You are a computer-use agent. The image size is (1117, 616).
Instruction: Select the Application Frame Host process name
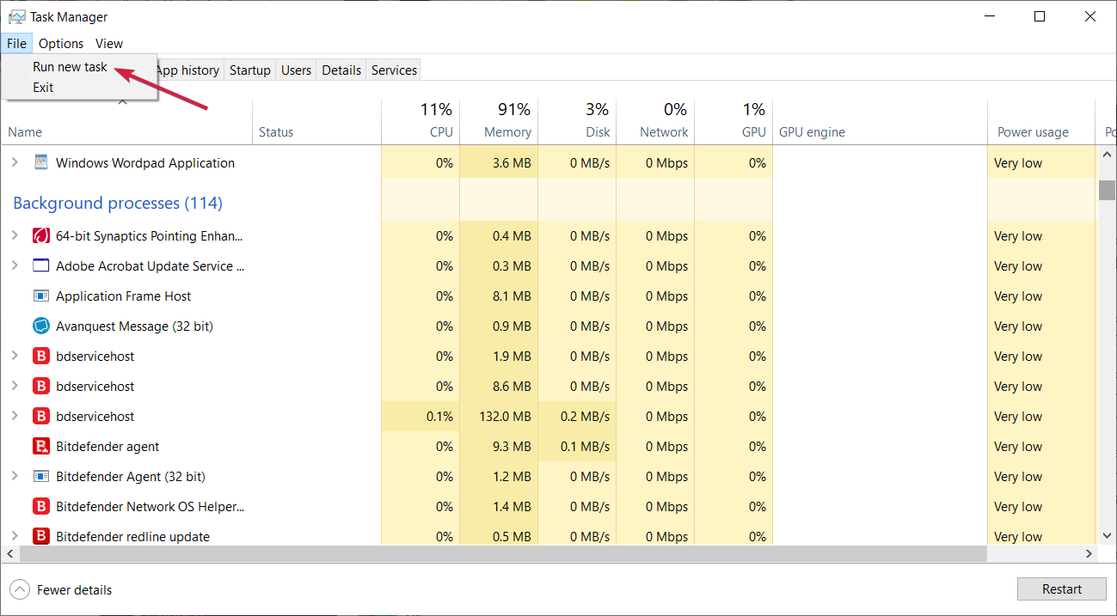point(124,296)
